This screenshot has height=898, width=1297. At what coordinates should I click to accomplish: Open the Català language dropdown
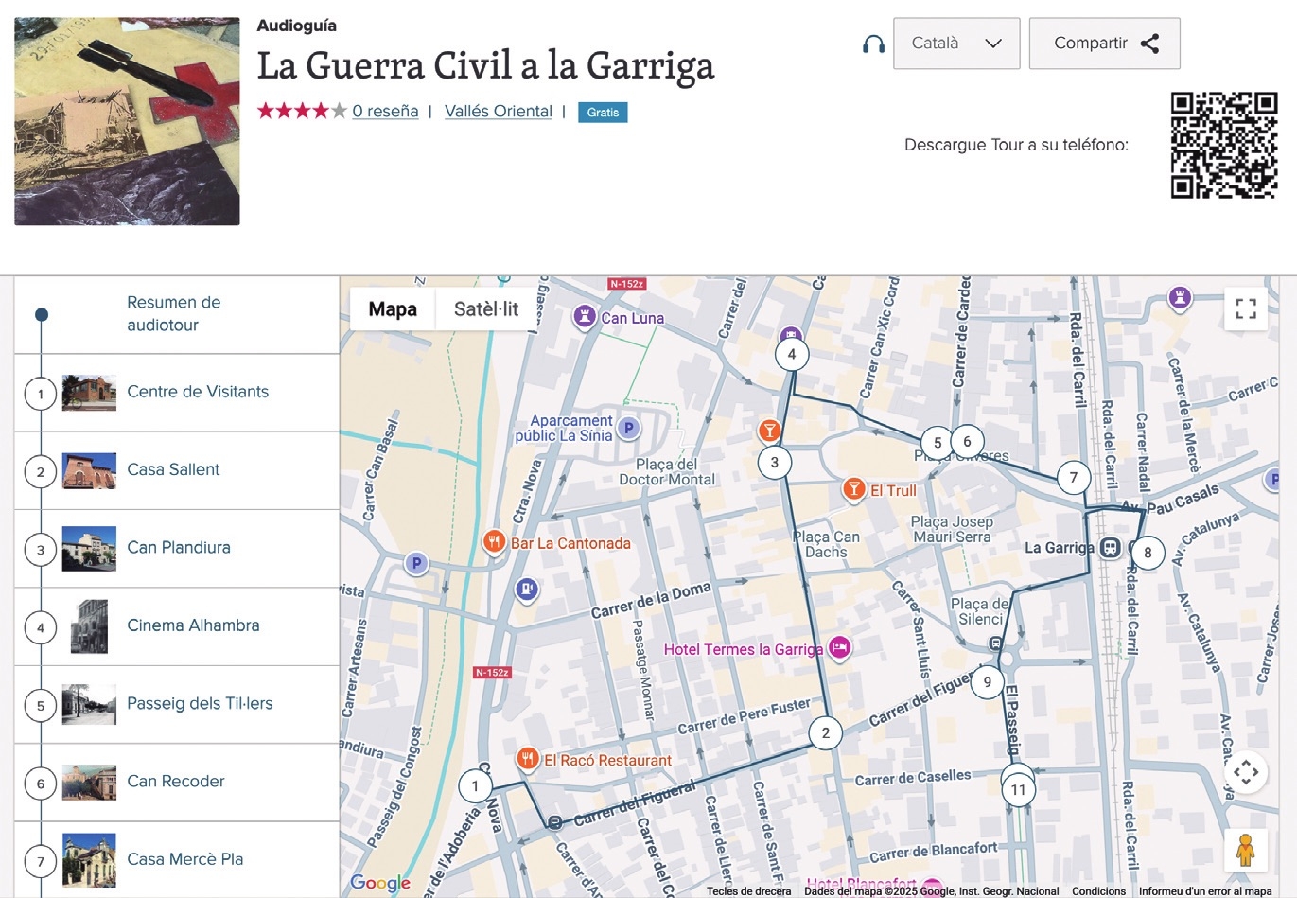(955, 44)
